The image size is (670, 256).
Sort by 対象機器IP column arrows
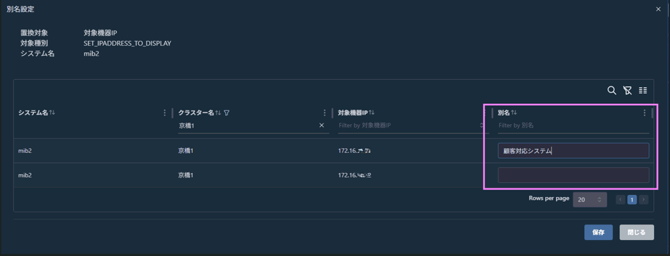(x=372, y=113)
